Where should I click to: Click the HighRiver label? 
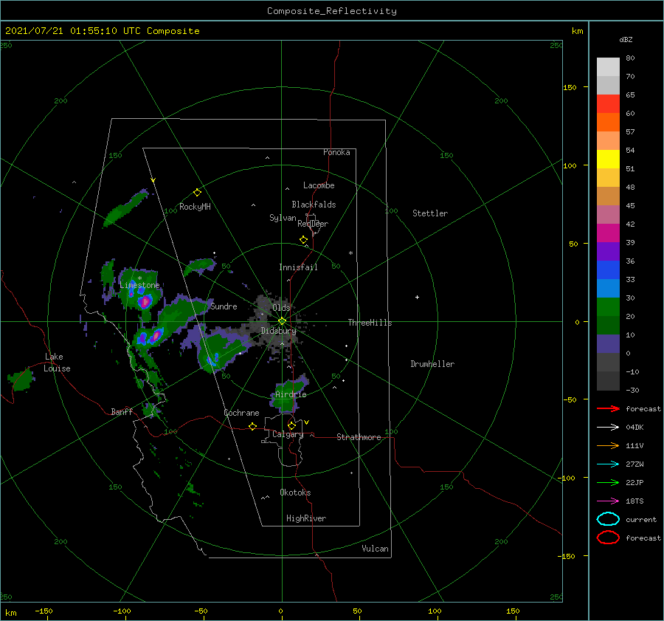pos(306,518)
